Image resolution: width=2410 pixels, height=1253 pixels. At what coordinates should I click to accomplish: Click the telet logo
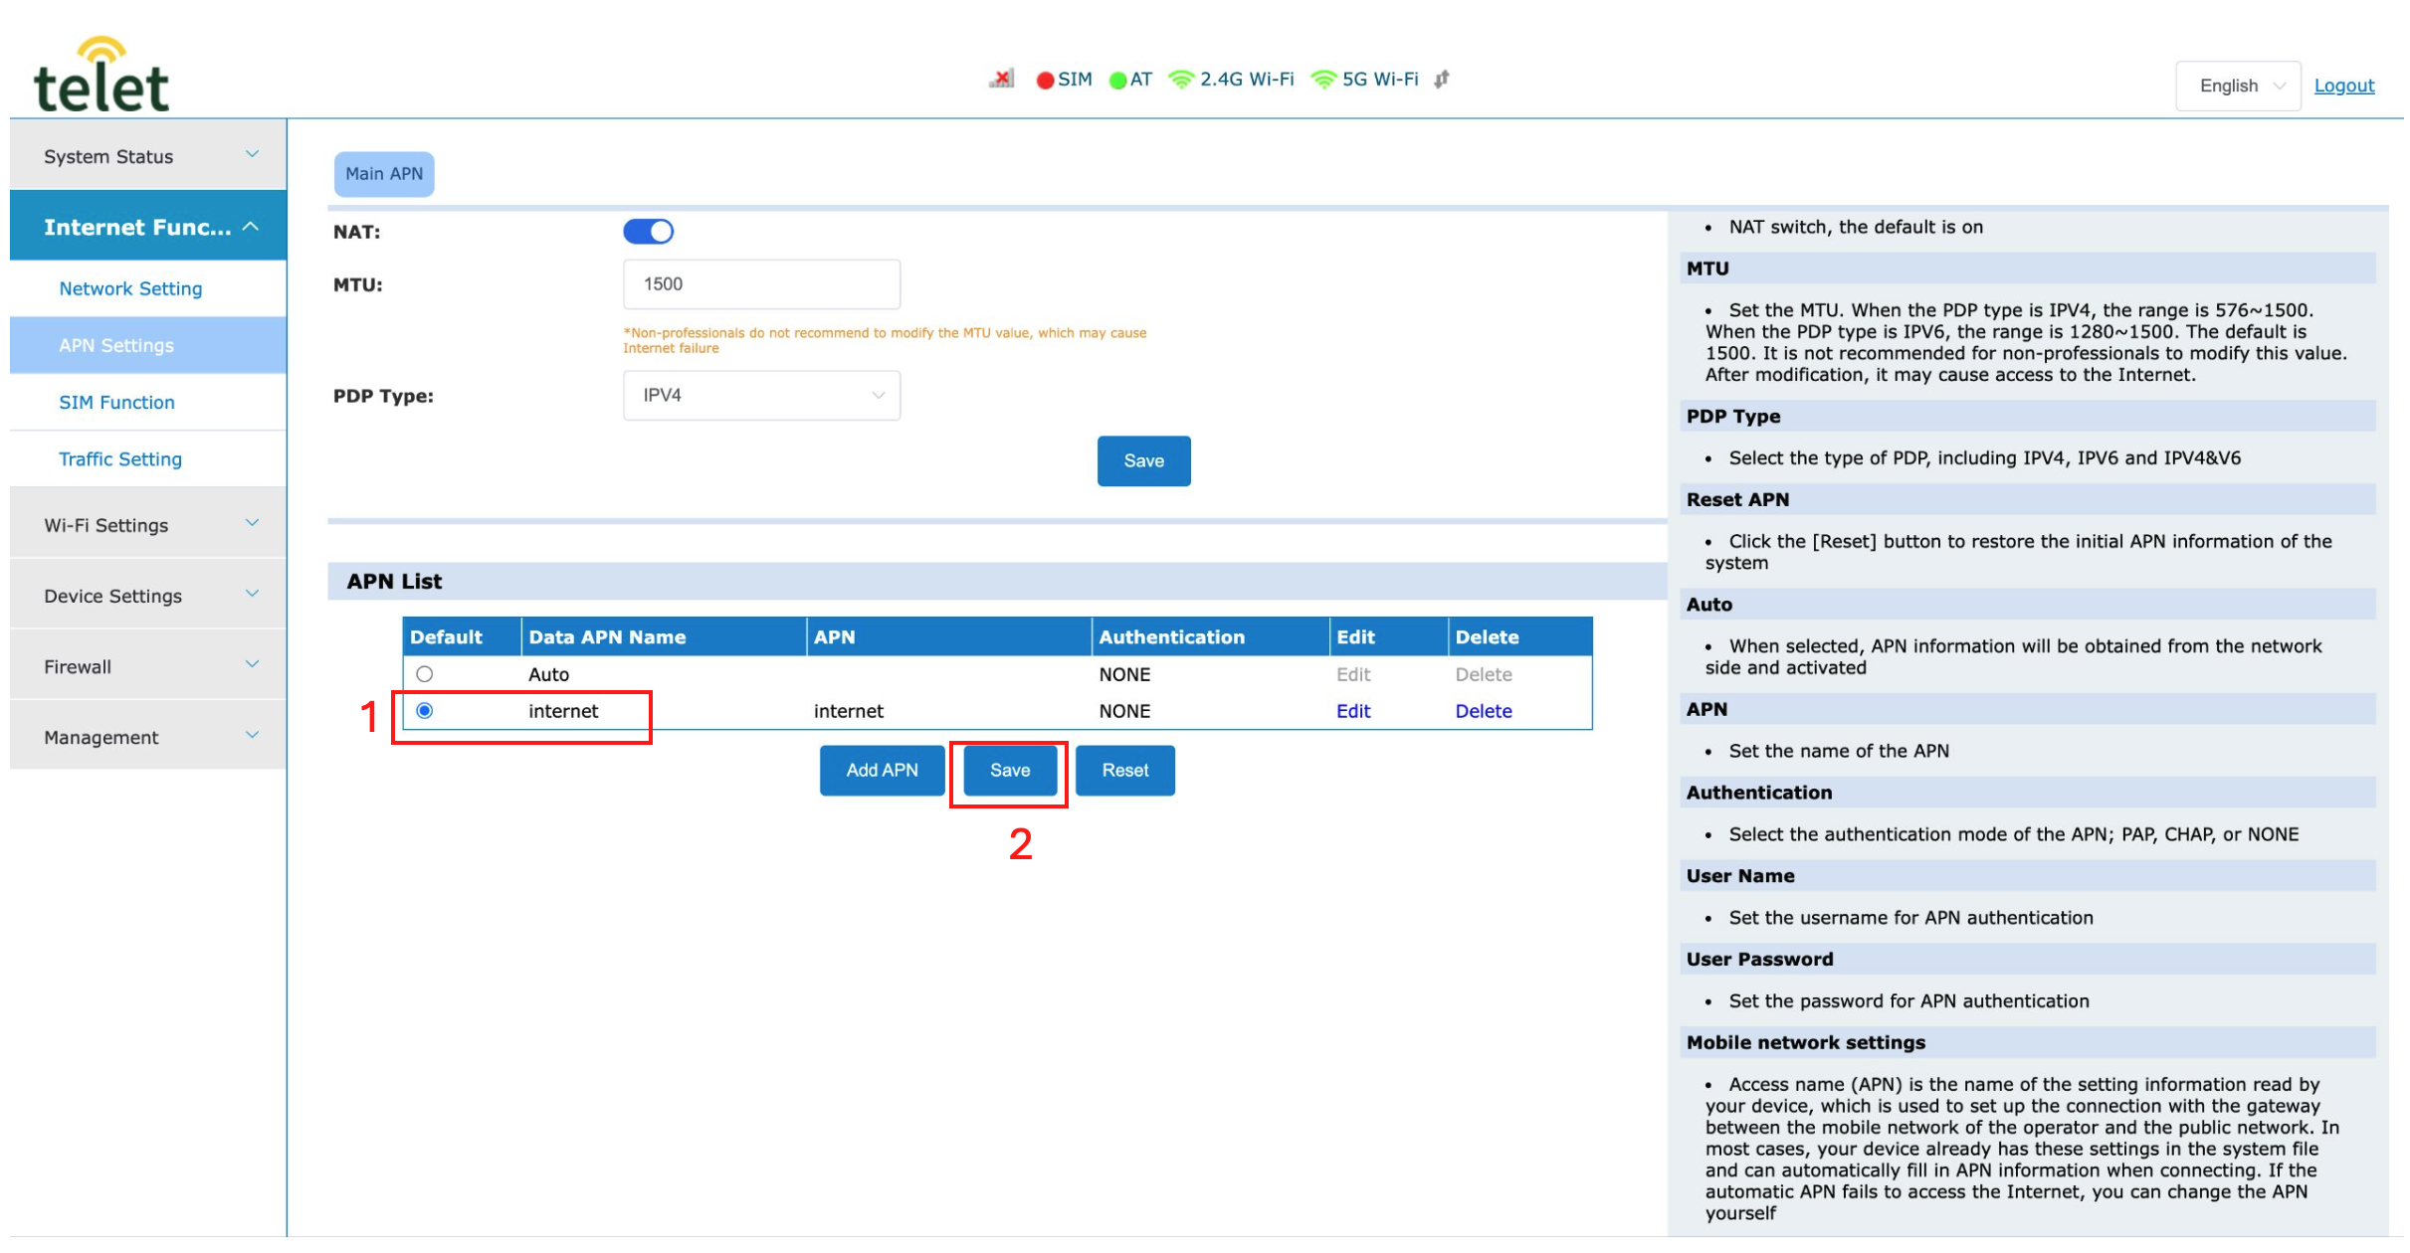[x=101, y=76]
